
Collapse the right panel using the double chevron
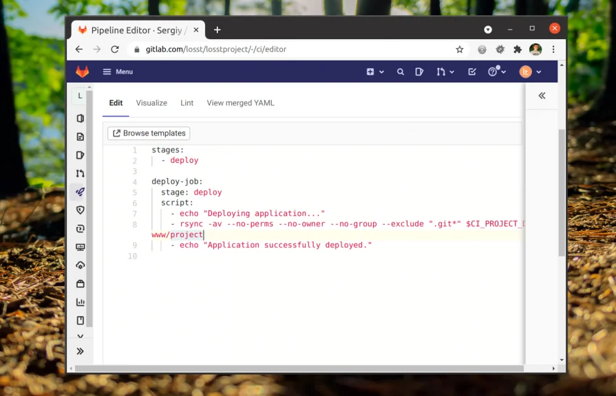coord(542,96)
